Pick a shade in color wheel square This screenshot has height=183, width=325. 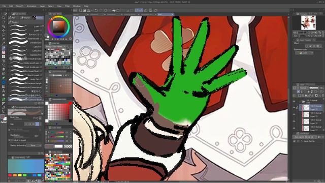pos(58,27)
